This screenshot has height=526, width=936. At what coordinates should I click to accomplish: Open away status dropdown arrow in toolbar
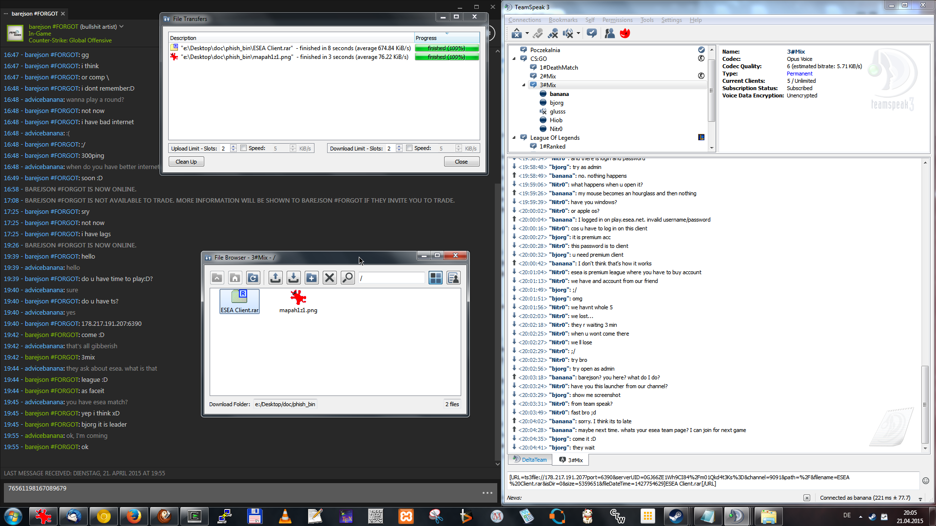coord(527,34)
